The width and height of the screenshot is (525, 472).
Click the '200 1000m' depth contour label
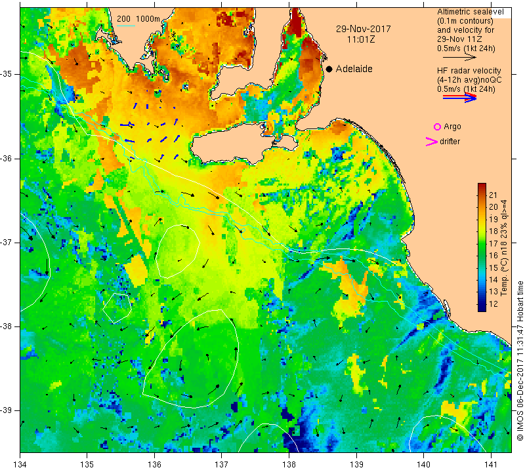tap(138, 19)
